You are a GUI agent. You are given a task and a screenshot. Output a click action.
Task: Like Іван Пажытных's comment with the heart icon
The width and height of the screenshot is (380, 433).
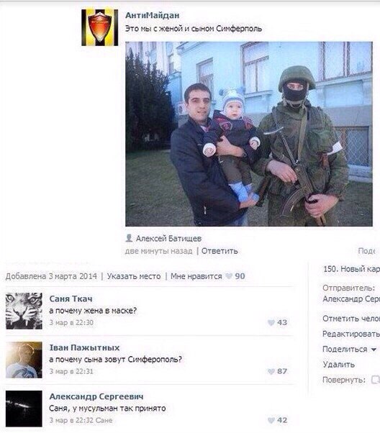click(271, 371)
